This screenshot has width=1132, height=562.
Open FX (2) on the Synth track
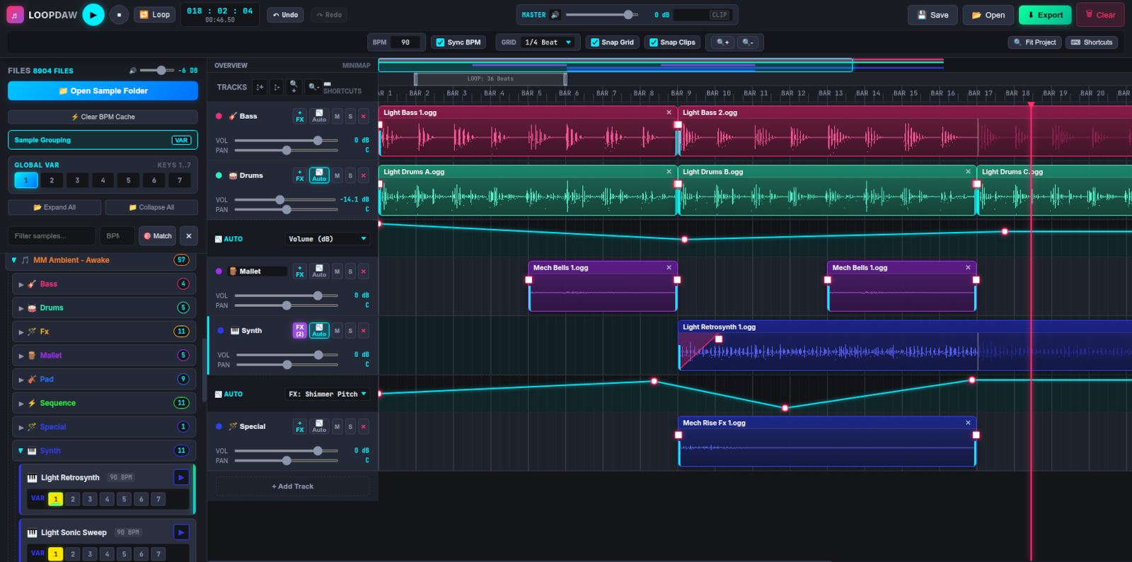tap(300, 331)
